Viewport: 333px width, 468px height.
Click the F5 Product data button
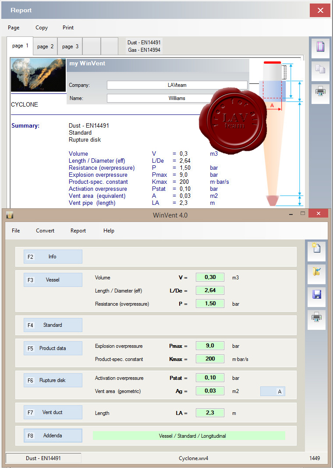[x=53, y=348]
